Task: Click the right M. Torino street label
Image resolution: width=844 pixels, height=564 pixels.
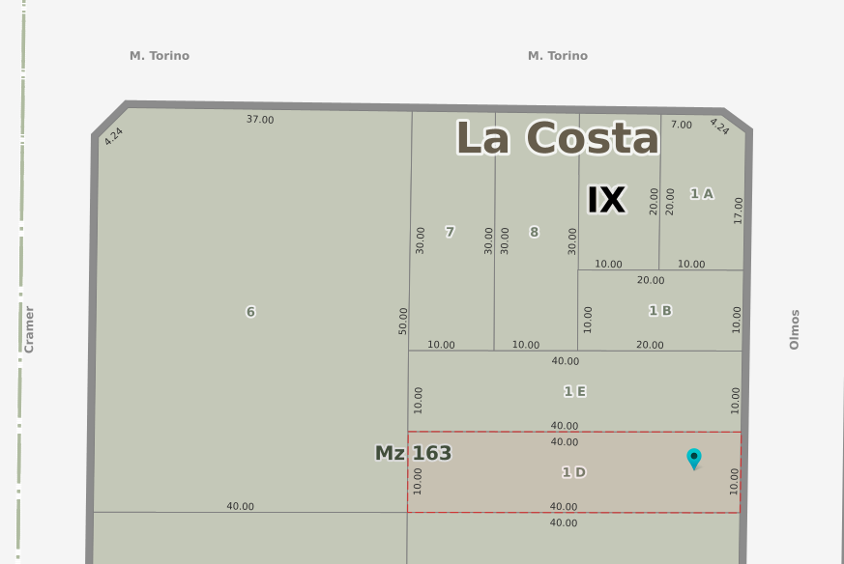Action: point(557,56)
